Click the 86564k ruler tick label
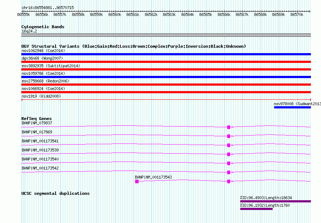The width and height of the screenshot is (321, 223). click(188, 14)
